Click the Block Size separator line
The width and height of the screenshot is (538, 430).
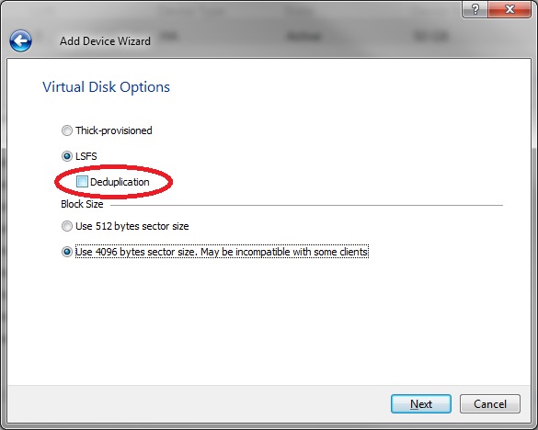[307, 206]
